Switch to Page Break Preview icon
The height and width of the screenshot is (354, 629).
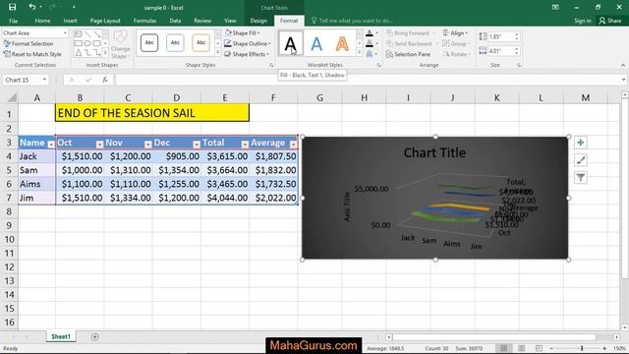(x=539, y=348)
